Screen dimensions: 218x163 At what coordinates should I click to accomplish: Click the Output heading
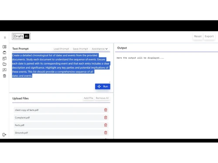122,48
